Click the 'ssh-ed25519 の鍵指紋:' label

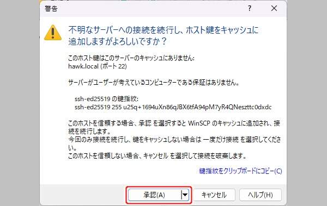tap(106, 99)
